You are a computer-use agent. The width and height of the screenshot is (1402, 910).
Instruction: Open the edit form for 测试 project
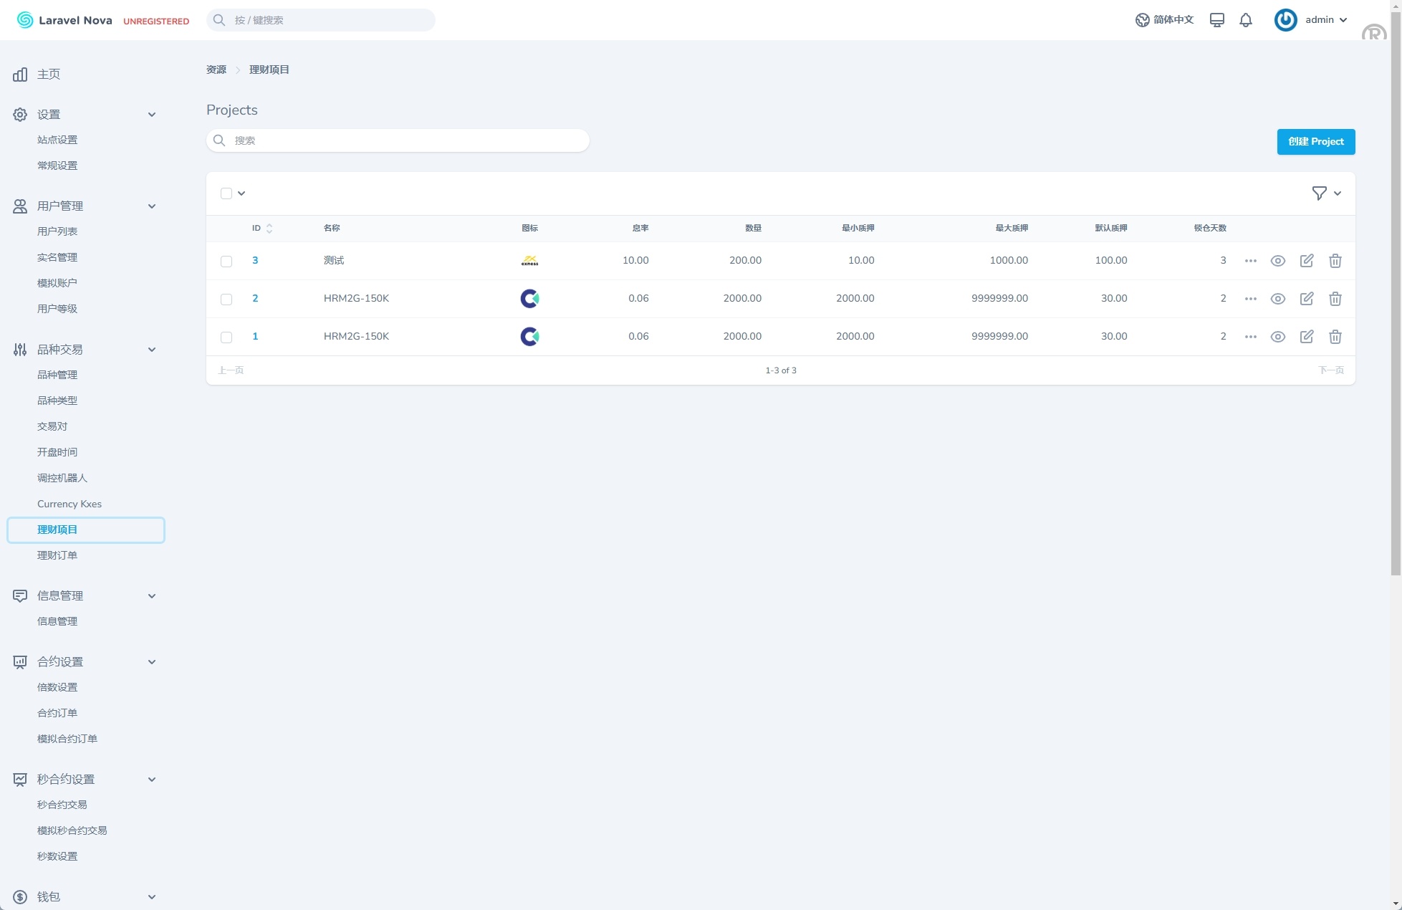tap(1306, 261)
